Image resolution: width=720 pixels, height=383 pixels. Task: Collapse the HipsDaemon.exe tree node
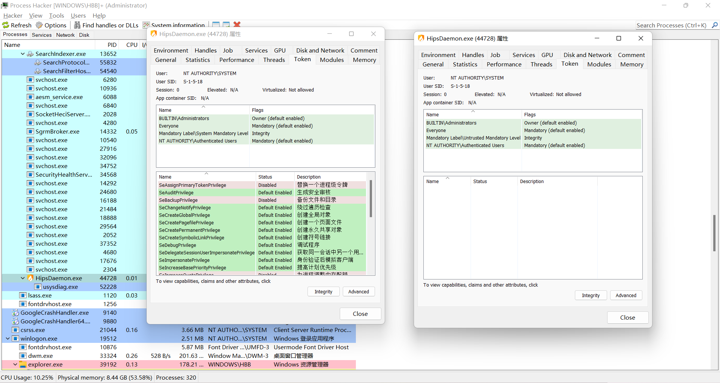22,278
